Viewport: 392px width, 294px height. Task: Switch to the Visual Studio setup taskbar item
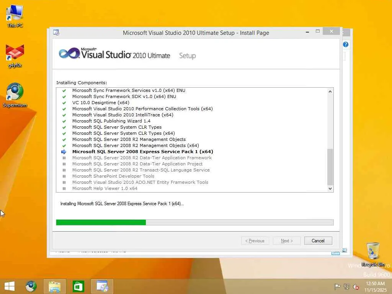(102, 286)
